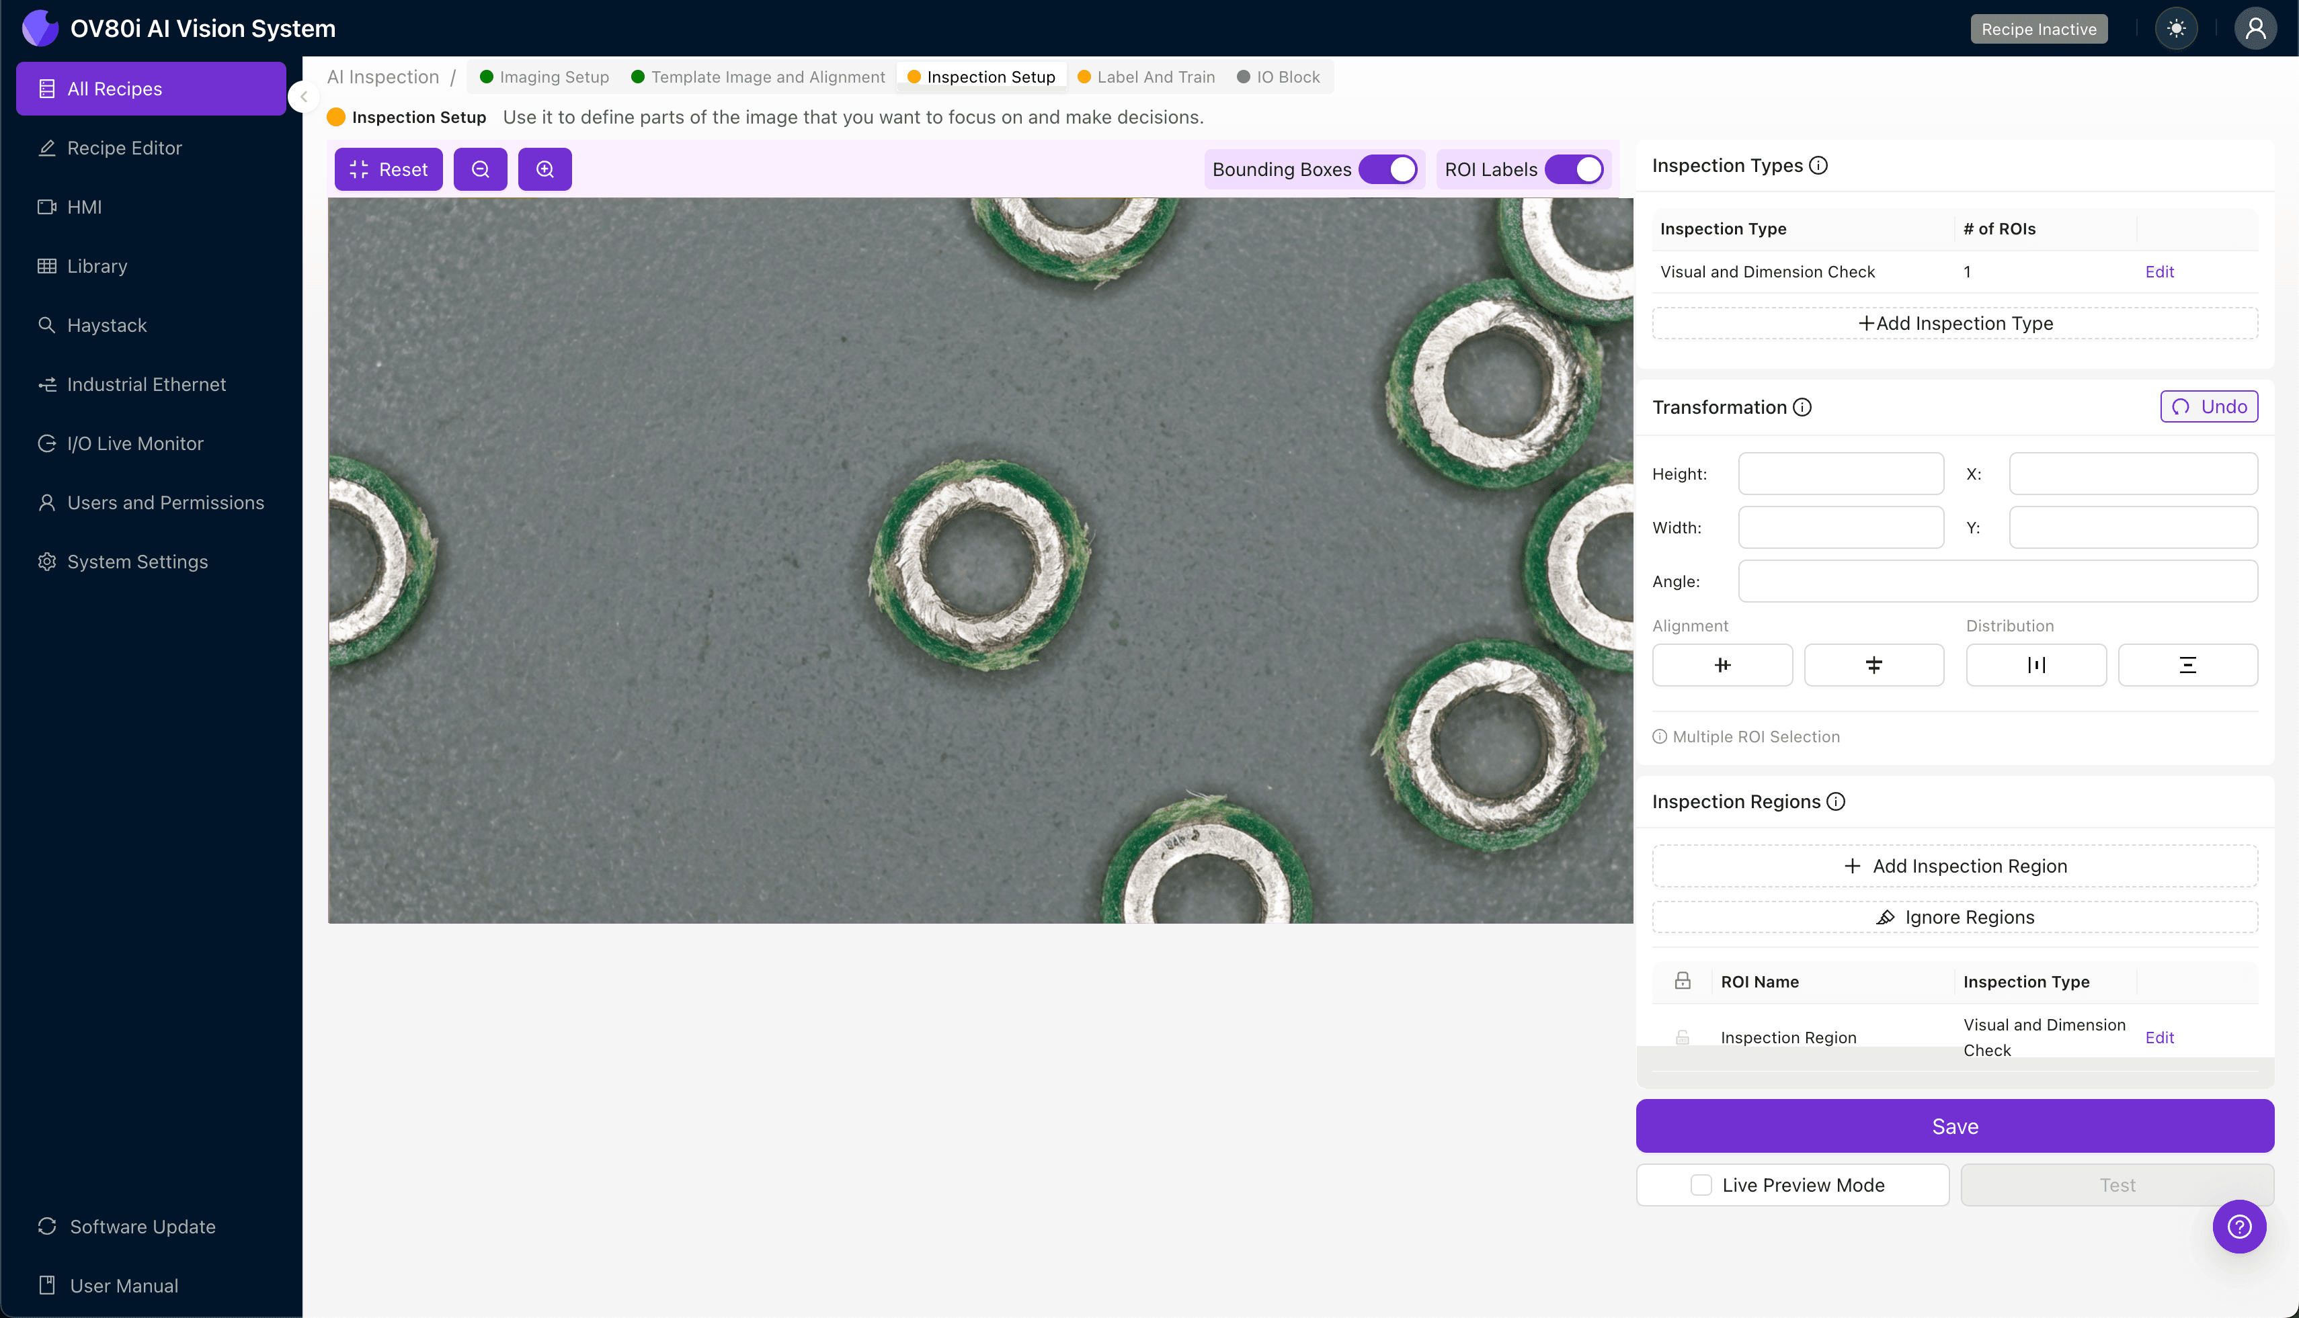This screenshot has width=2299, height=1318.
Task: Click the zoom in magnifier icon
Action: pos(544,169)
